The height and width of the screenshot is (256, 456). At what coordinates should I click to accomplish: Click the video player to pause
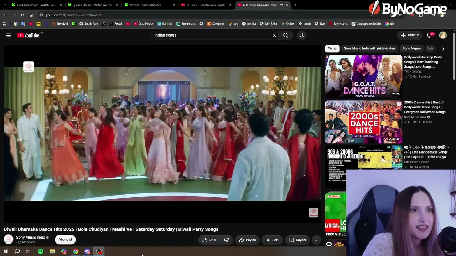(162, 134)
